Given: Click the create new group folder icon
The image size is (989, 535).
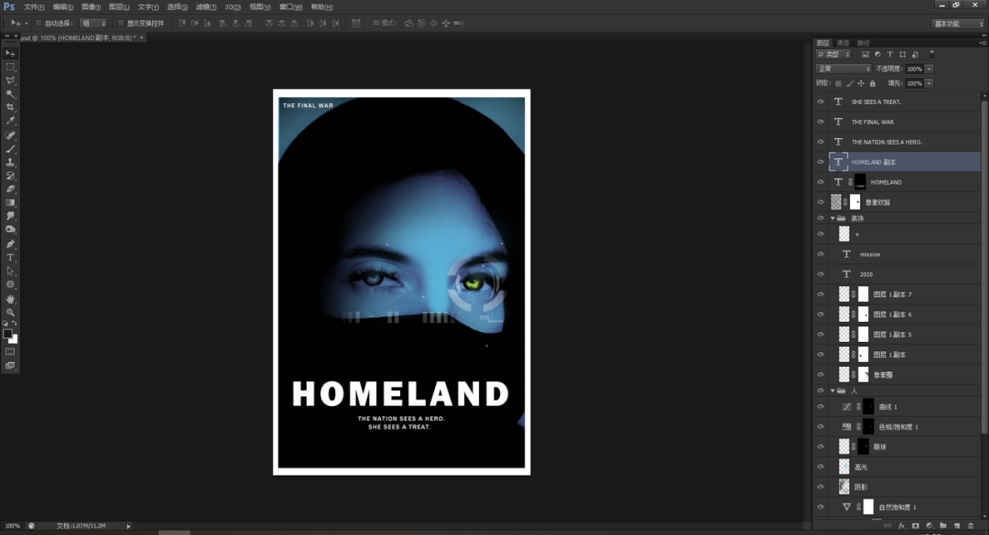Looking at the screenshot, I should pos(943,526).
